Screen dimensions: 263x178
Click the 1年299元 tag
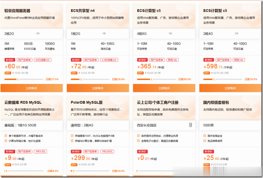[x=107, y=151]
